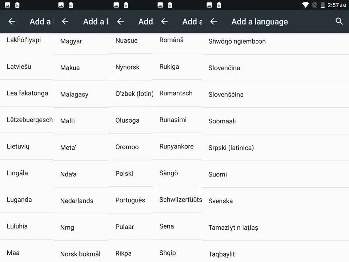Select Nederlands language
Viewport: 349px width, 262px height.
pos(77,201)
